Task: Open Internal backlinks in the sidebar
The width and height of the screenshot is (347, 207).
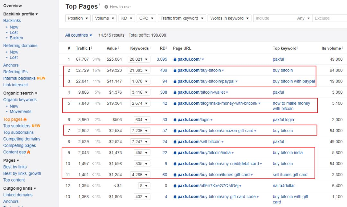Action: click(19, 78)
